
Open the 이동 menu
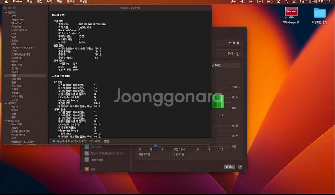pos(60,2)
